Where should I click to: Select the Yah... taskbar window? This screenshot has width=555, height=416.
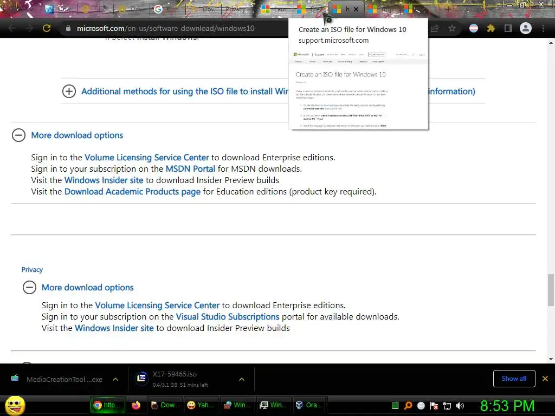point(201,405)
